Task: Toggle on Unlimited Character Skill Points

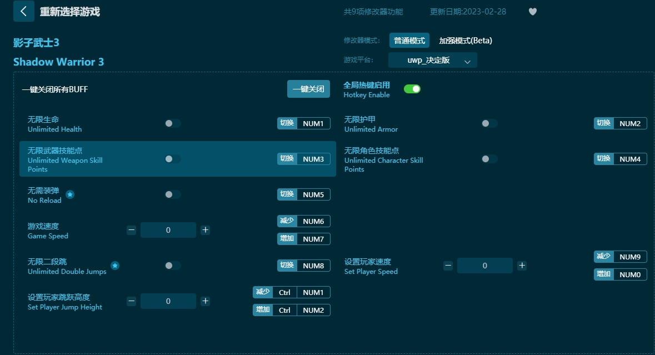Action: 489,159
